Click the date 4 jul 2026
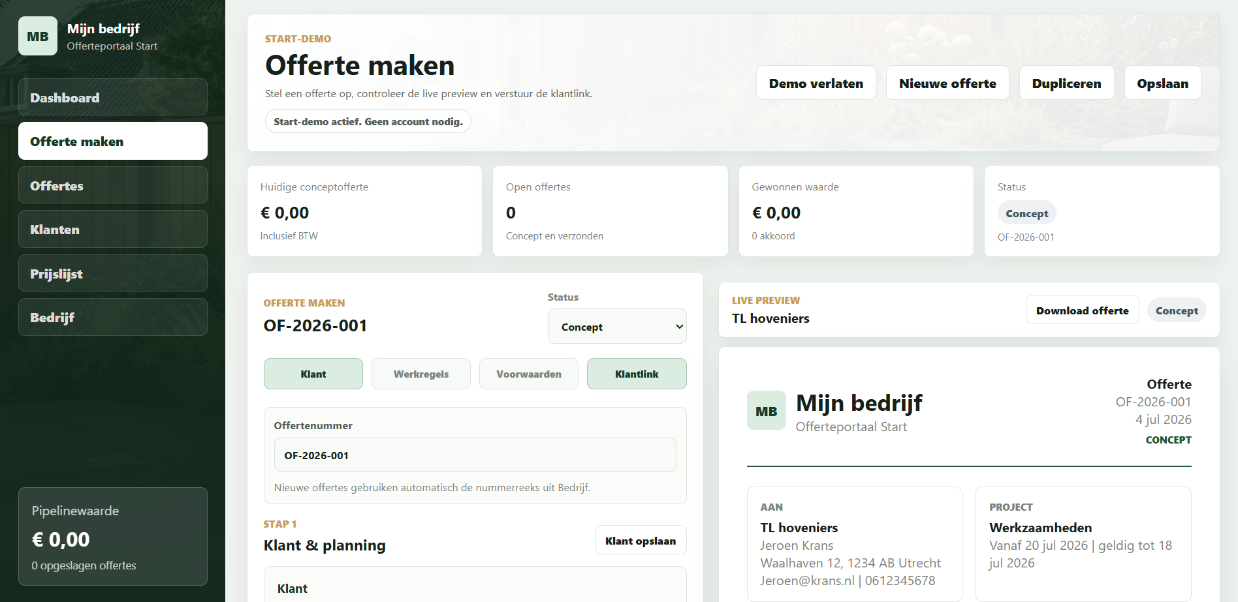The width and height of the screenshot is (1238, 602). [1163, 419]
